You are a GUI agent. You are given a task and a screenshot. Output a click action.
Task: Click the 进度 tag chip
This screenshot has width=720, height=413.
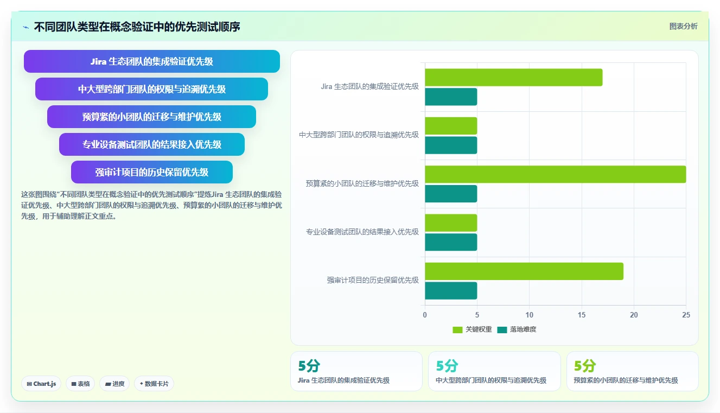coord(114,384)
